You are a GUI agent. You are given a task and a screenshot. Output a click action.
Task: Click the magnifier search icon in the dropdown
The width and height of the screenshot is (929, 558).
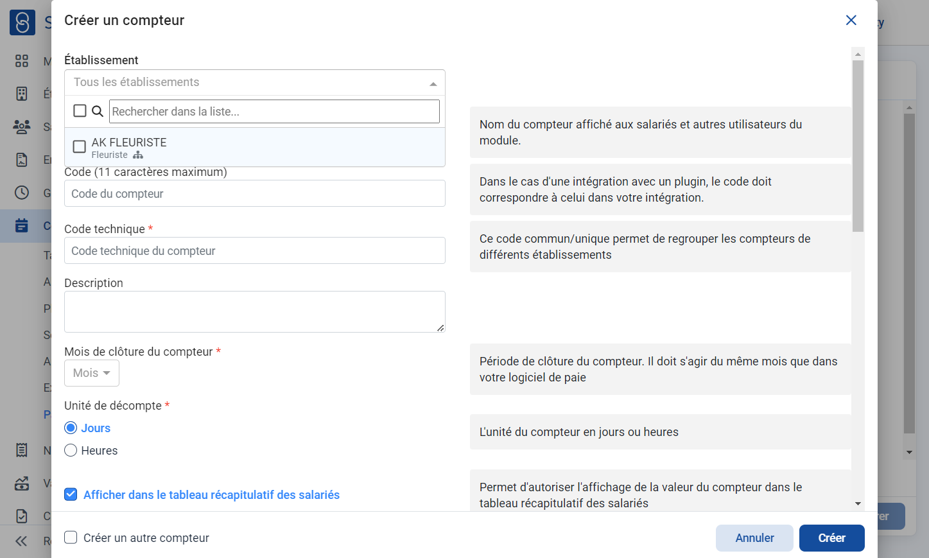coord(98,111)
